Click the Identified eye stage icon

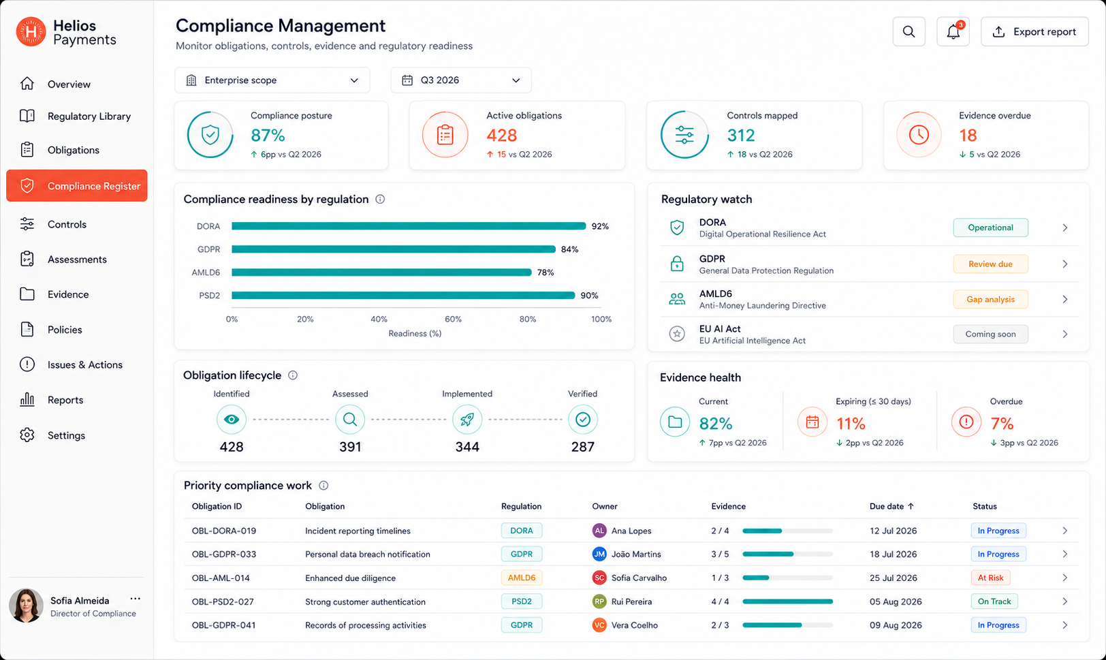point(232,420)
